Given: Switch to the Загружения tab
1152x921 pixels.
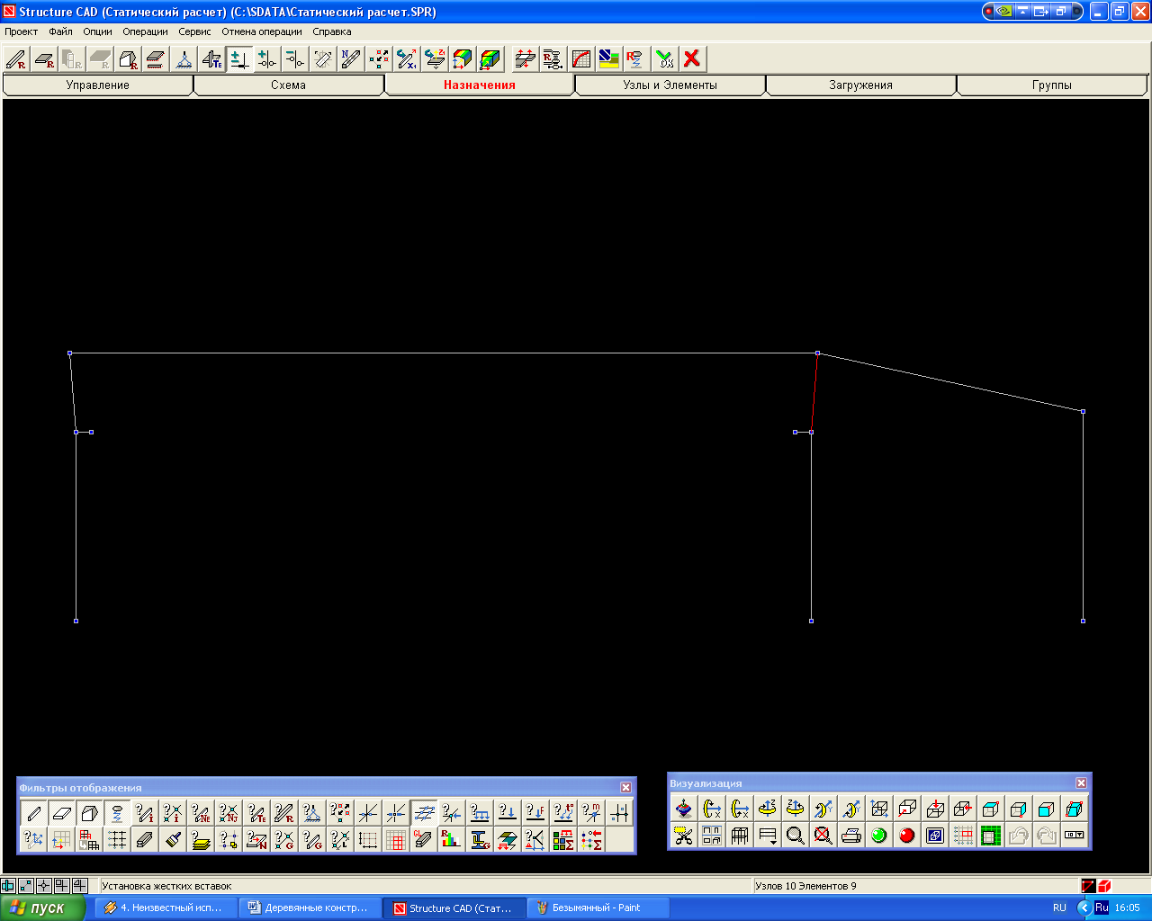Looking at the screenshot, I should tap(861, 85).
